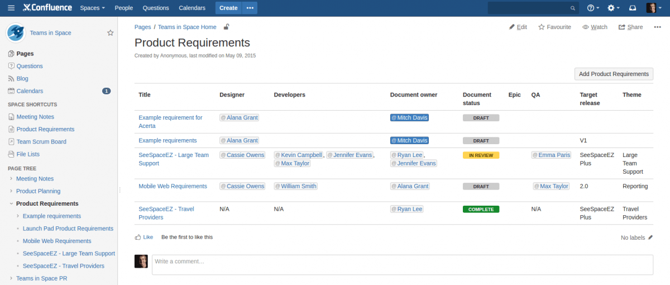Viewport: 670px width, 285px height.
Task: Click the IN REVIEW status badge
Action: [x=481, y=155]
